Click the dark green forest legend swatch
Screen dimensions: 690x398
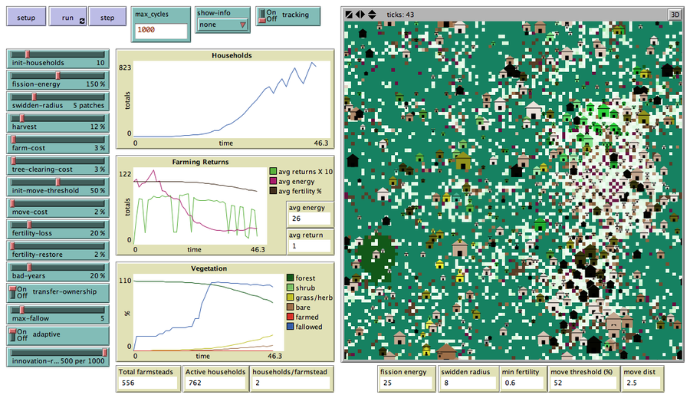click(291, 278)
